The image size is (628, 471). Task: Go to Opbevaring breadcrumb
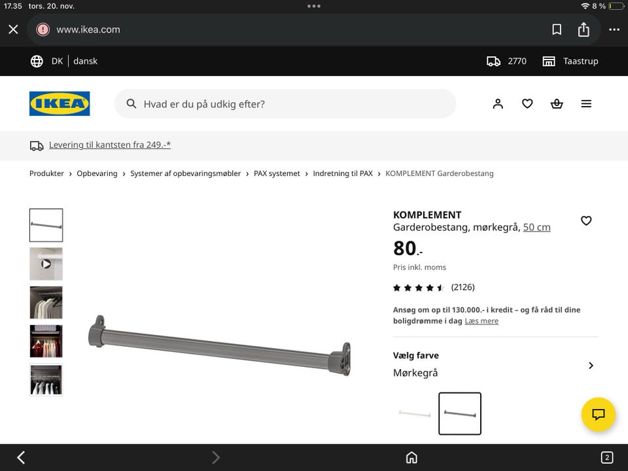pos(97,173)
